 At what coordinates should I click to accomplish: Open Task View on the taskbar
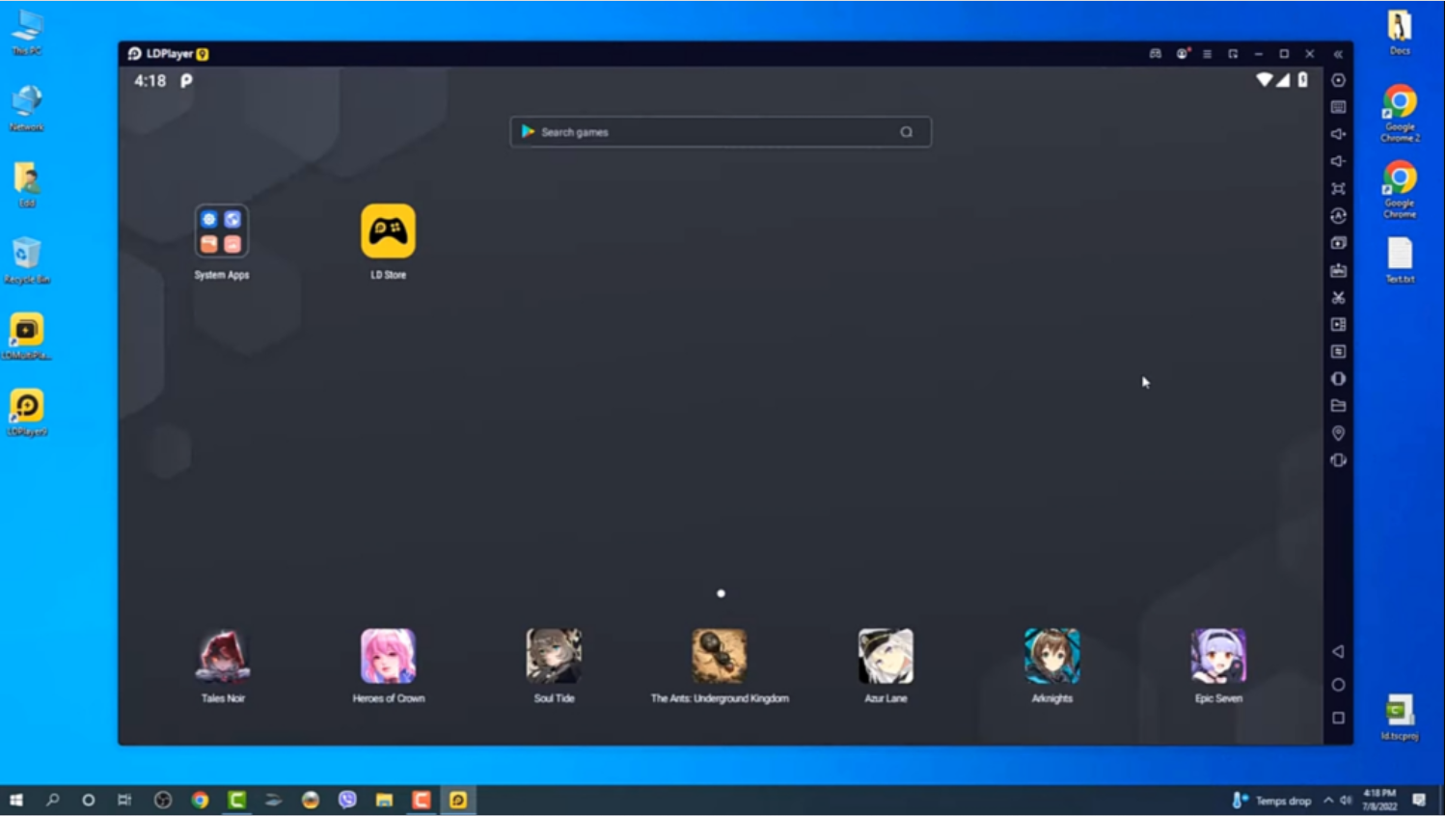coord(124,800)
